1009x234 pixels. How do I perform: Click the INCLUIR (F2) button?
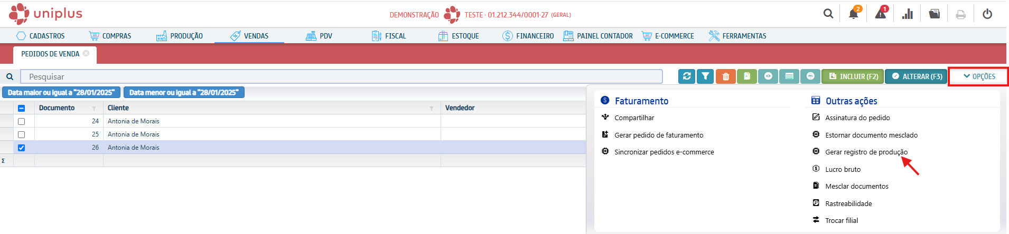[x=853, y=76]
